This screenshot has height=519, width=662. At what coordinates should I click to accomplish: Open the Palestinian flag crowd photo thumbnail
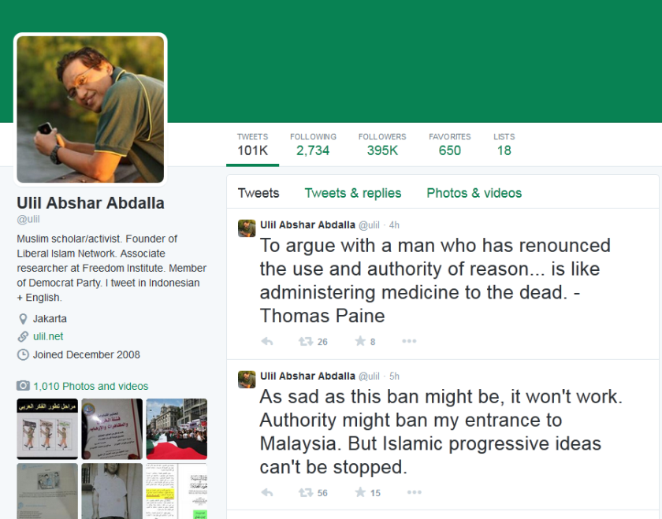point(177,428)
